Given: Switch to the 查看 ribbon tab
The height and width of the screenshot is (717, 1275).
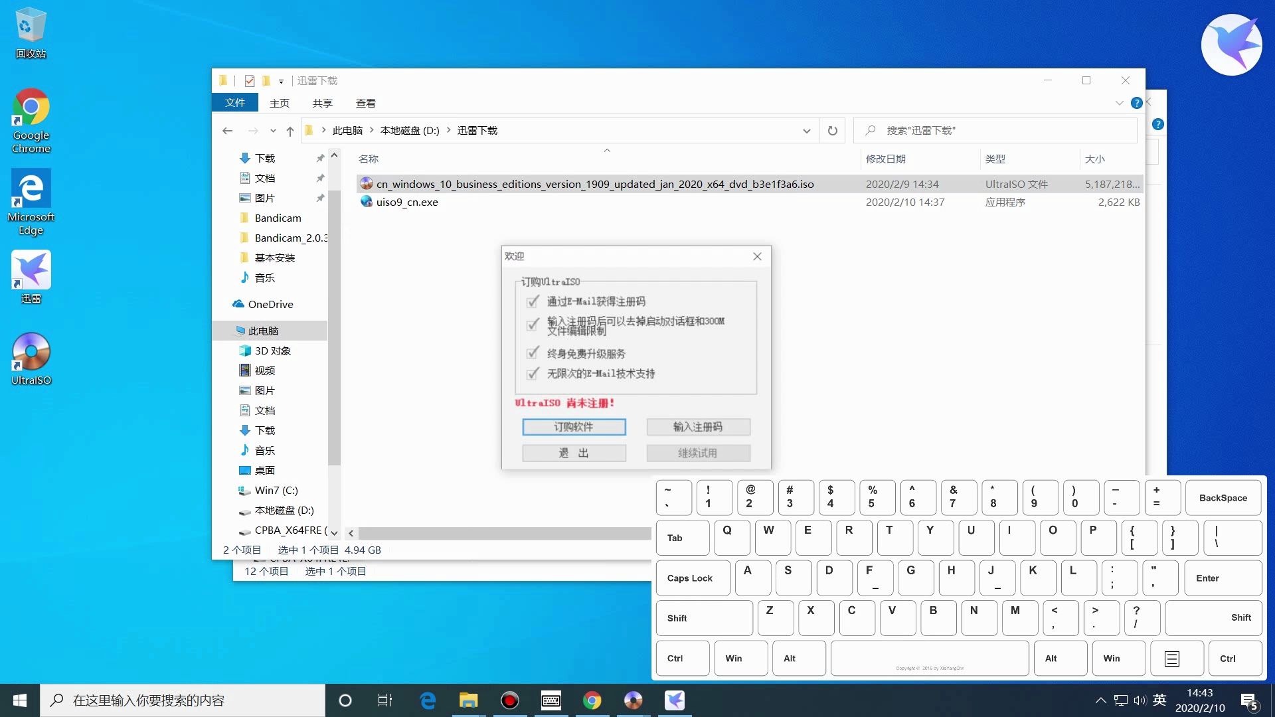Looking at the screenshot, I should click(367, 102).
